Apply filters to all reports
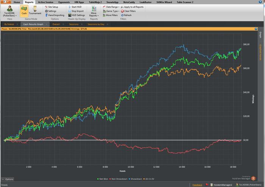The height and width of the screenshot is (187, 265). [x=132, y=7]
